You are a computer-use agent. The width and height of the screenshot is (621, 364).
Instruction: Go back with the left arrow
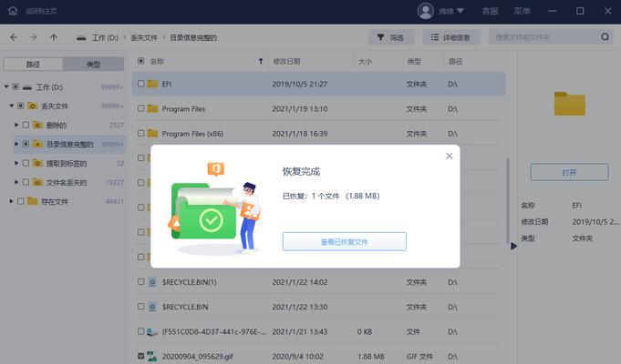(14, 37)
